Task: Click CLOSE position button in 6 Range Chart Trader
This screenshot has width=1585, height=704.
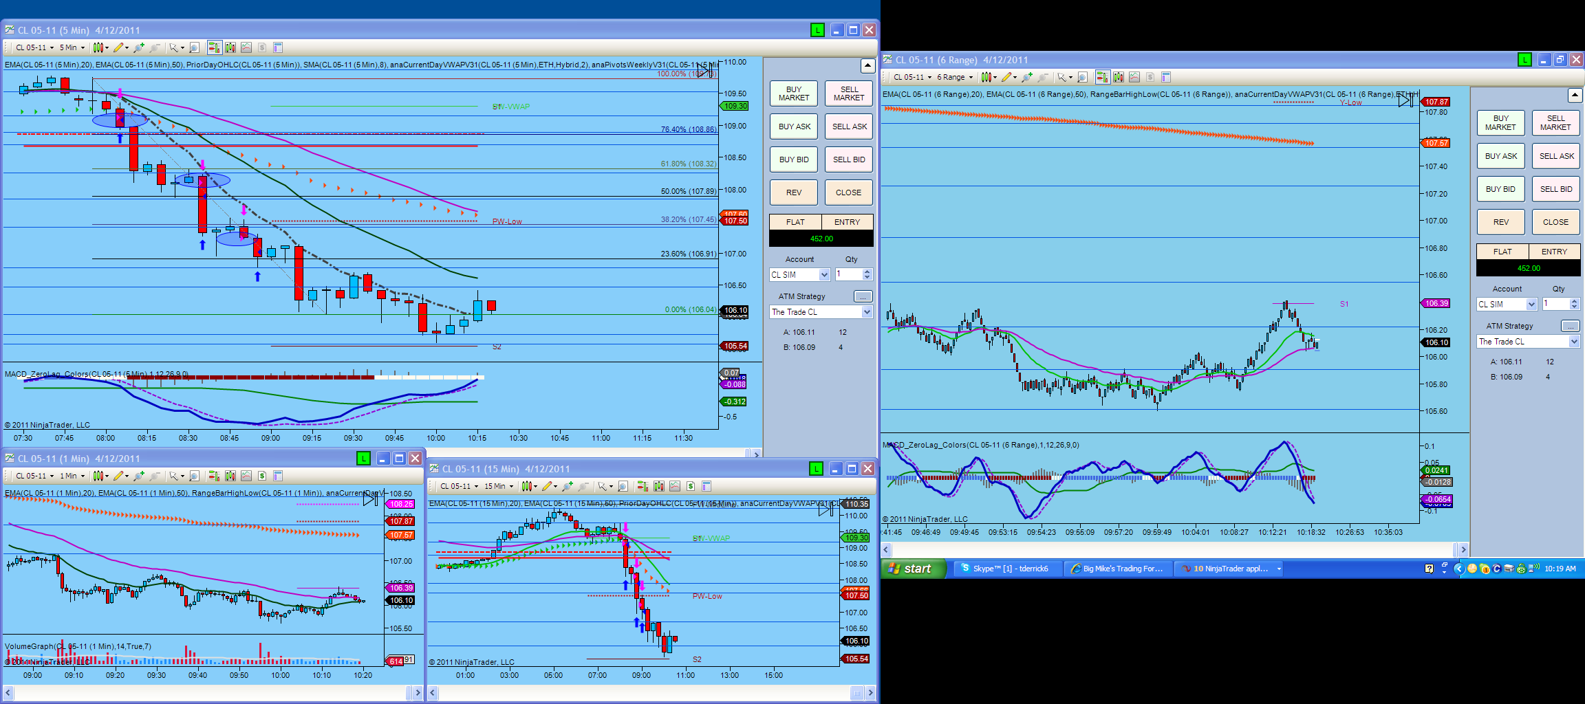Action: tap(1556, 222)
